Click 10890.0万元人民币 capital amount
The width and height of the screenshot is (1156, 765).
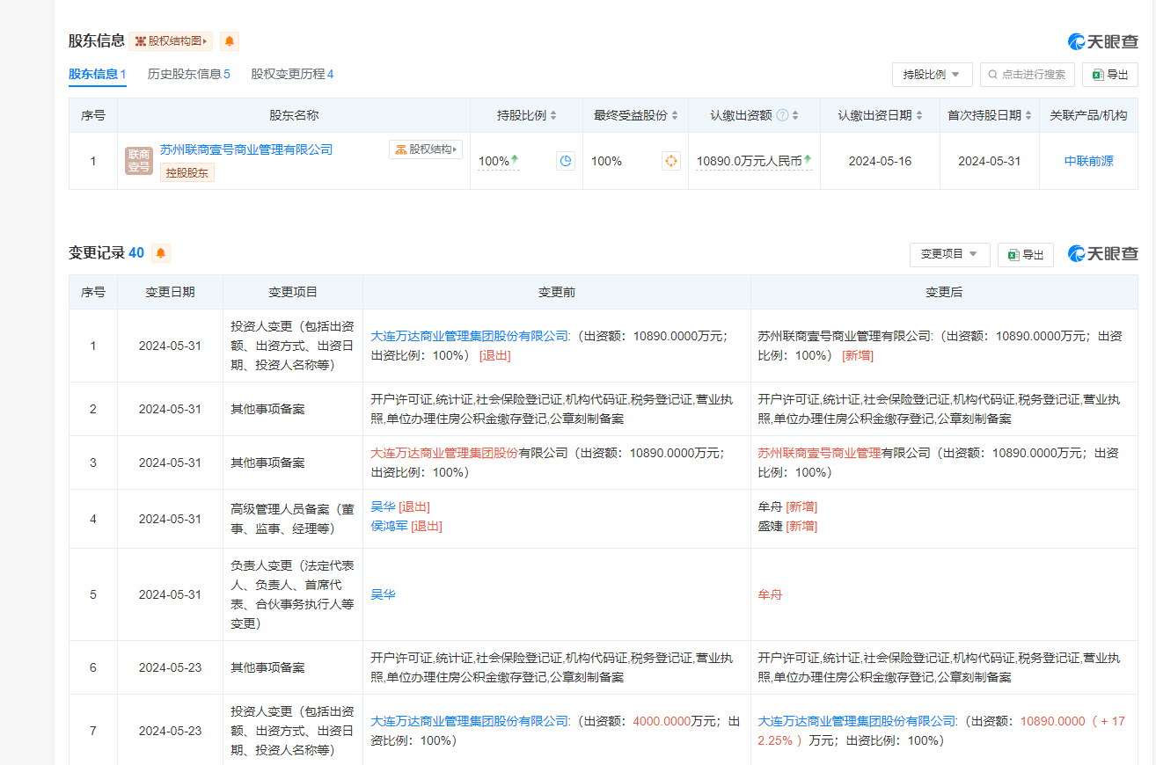coord(749,161)
